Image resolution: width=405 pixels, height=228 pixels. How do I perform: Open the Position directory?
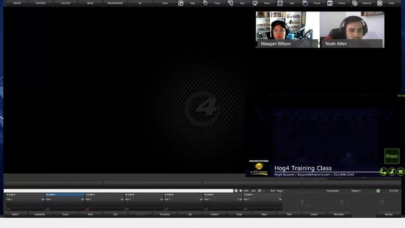pos(40,3)
